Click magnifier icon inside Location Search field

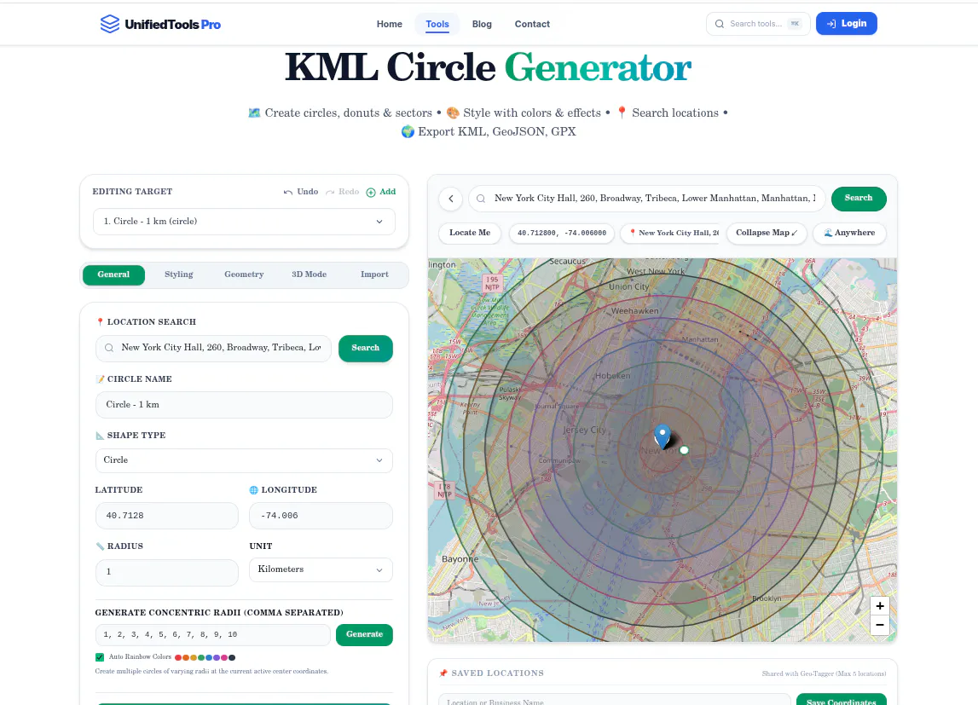point(109,348)
